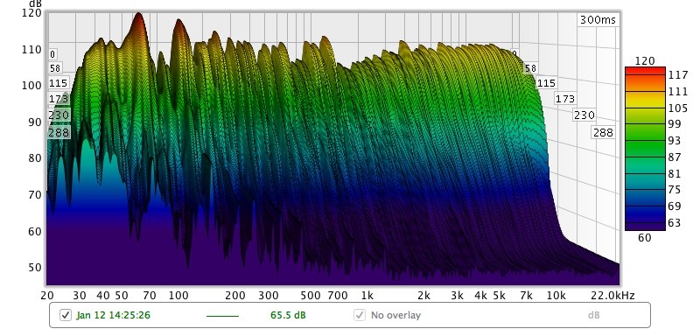Click the 99 value on colour scale
The height and width of the screenshot is (329, 700).
pos(675,124)
